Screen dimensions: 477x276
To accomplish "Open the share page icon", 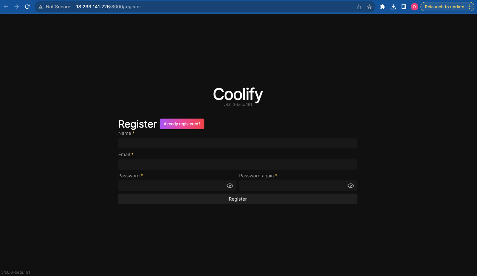I will (x=359, y=7).
